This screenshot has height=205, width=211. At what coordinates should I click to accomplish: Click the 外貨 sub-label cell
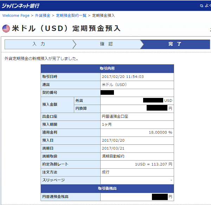pos(87,101)
